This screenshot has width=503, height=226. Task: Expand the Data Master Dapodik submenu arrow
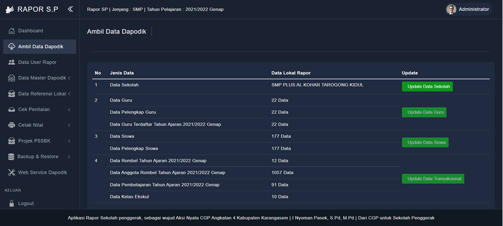coord(69,78)
